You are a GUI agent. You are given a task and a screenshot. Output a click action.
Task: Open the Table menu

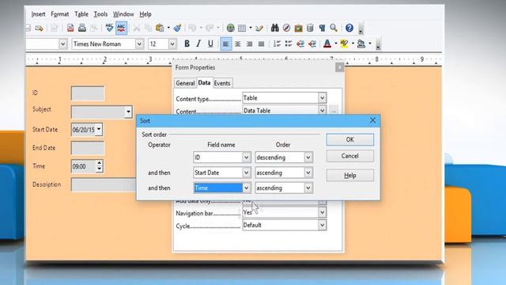pos(81,14)
